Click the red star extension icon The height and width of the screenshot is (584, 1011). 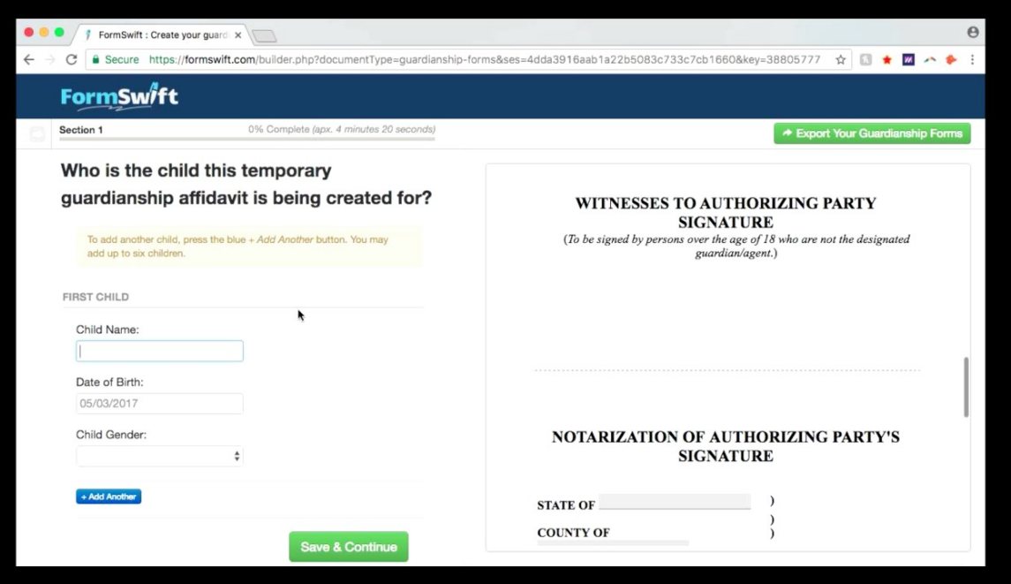(887, 59)
